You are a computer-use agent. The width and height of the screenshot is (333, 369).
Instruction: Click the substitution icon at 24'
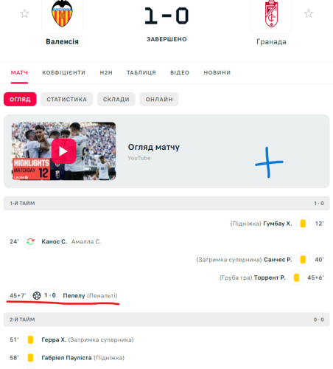coord(30,241)
